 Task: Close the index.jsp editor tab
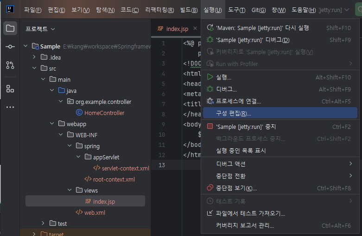point(195,28)
